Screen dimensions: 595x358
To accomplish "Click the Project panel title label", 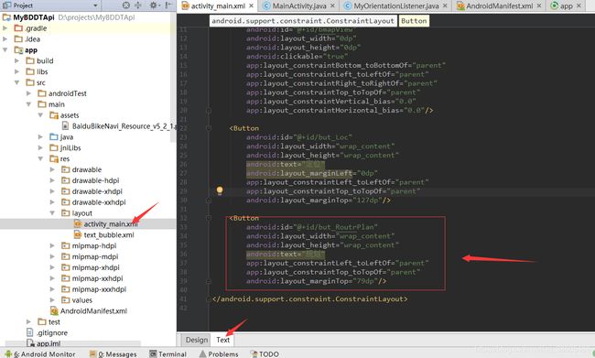I will 22,5.
